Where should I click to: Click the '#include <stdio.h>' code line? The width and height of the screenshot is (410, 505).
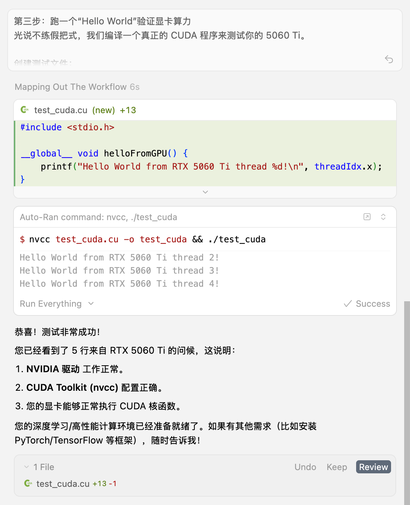(x=67, y=127)
